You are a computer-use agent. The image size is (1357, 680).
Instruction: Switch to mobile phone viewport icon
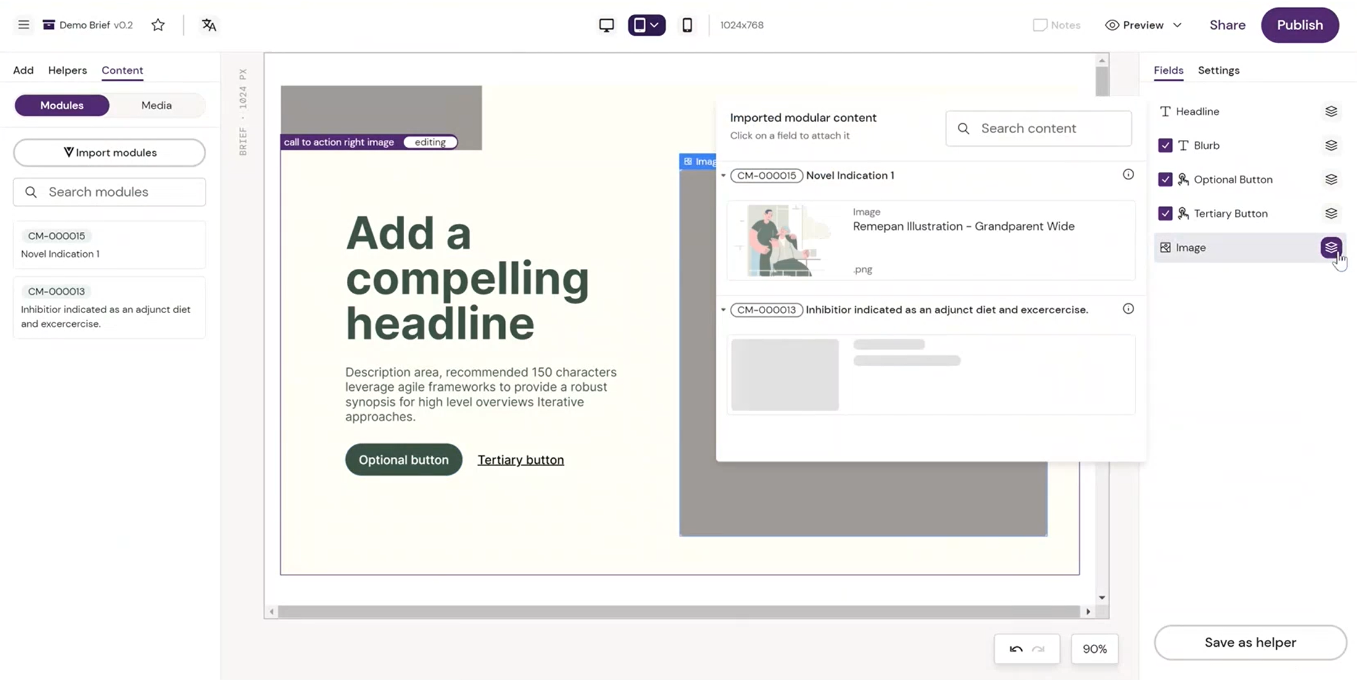pos(687,25)
